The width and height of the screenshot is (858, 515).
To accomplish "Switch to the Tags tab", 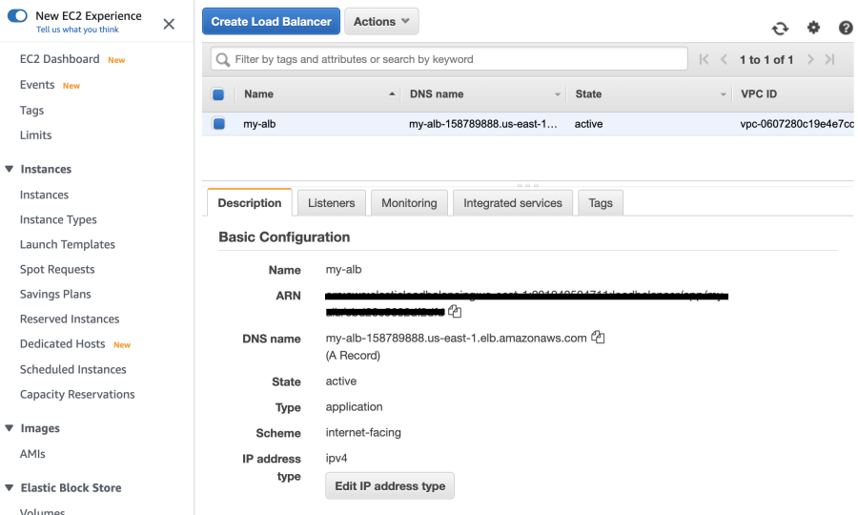I will pos(601,203).
